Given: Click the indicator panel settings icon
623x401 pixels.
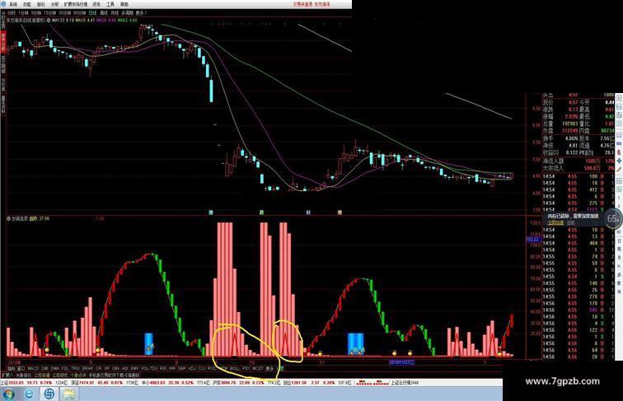Looking at the screenshot, I should pyautogui.click(x=8, y=218).
